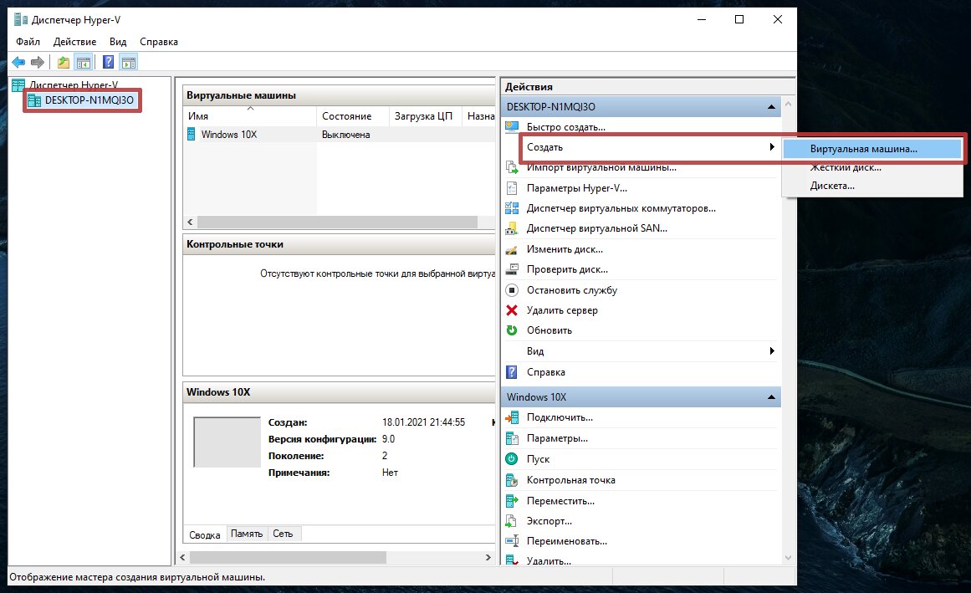The image size is (971, 593).
Task: Open Help via the toolbar question mark icon
Action: [x=109, y=62]
